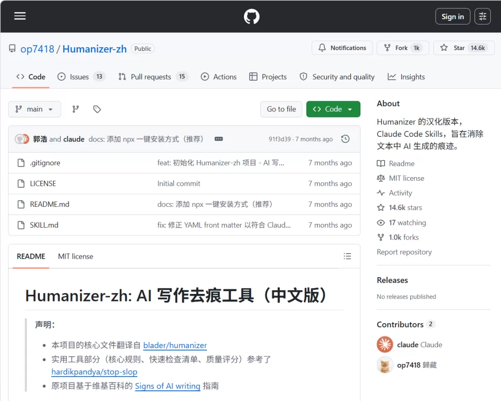Open the 'fix: 修正 YAML front matter' commit
Viewport: 501px width, 401px height.
pos(224,225)
